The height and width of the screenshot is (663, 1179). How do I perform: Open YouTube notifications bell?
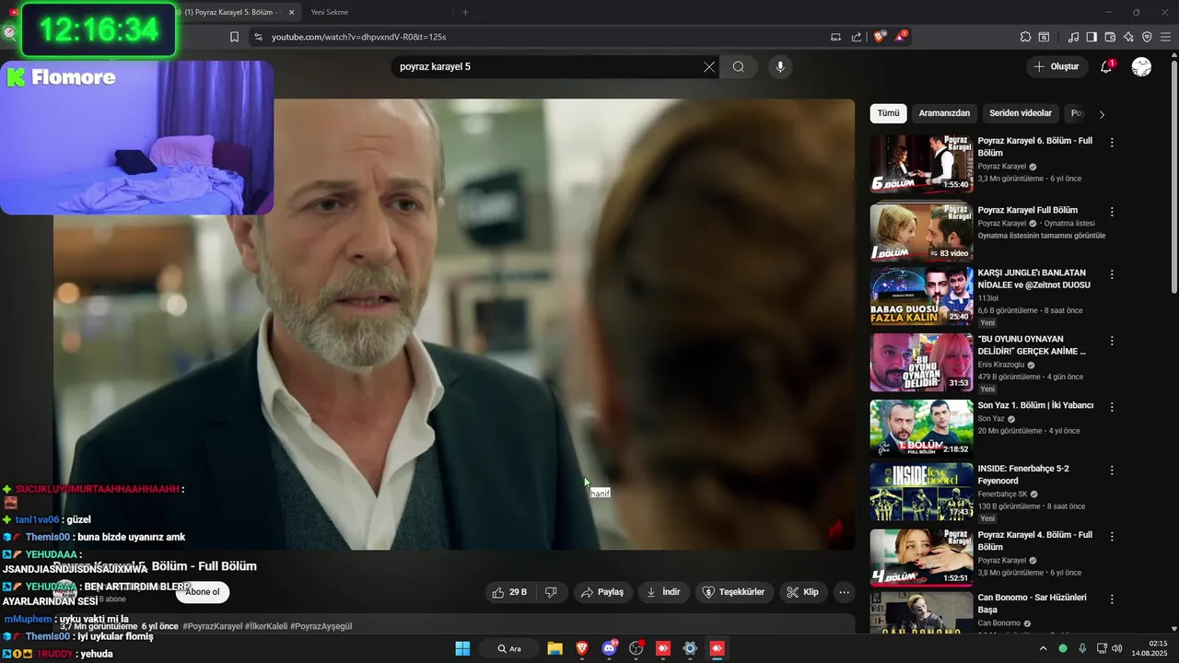(x=1106, y=66)
